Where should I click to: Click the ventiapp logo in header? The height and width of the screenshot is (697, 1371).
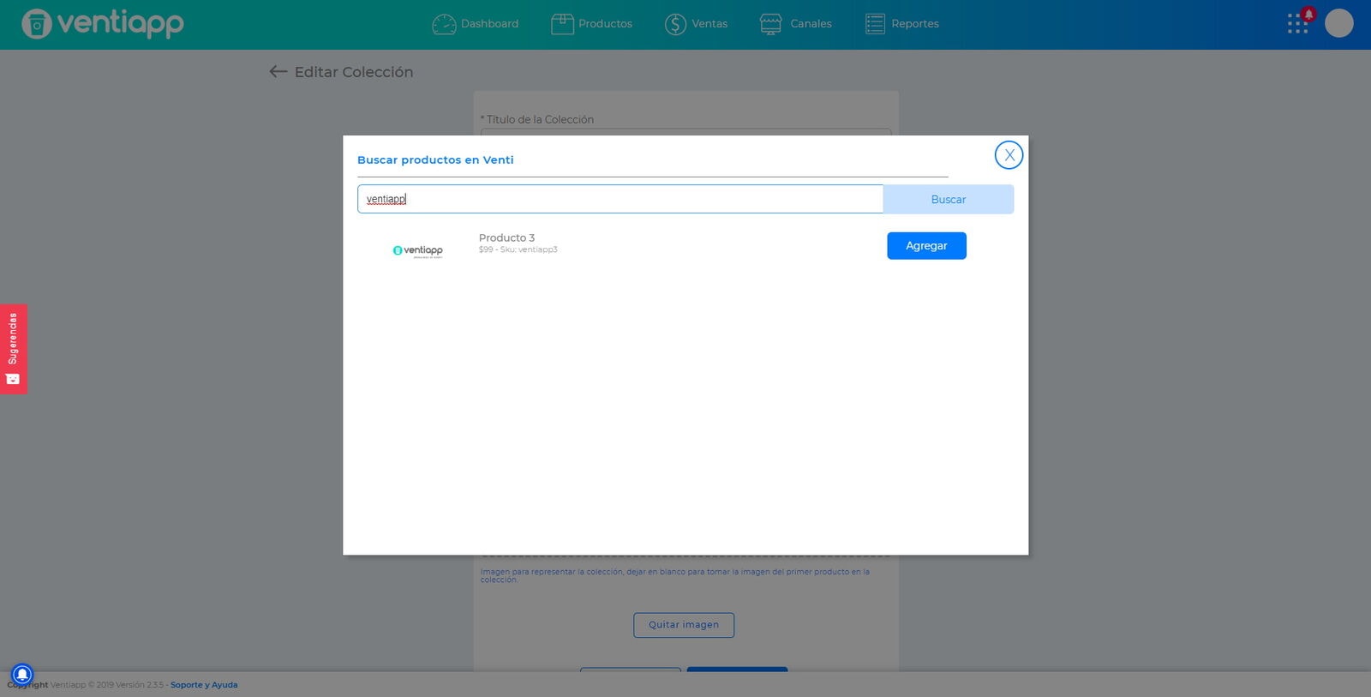103,23
